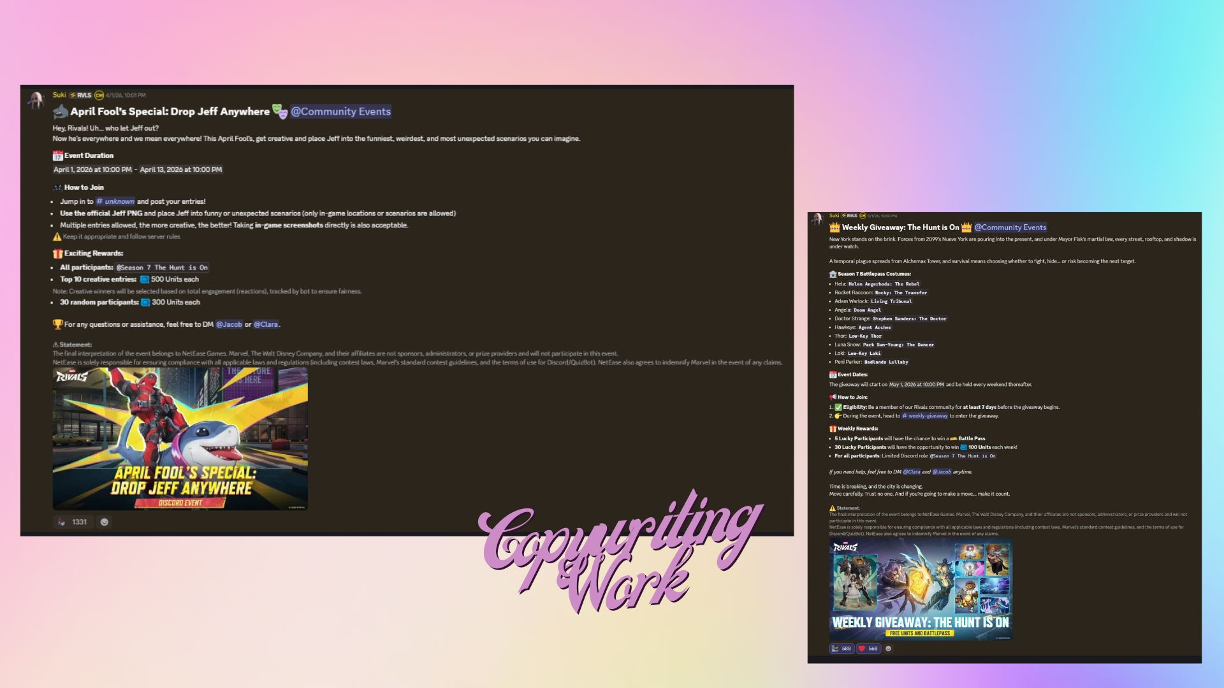Screen dimensions: 1224x688
Task: Click the calendar emoji beside Event Duration
Action: coord(57,155)
